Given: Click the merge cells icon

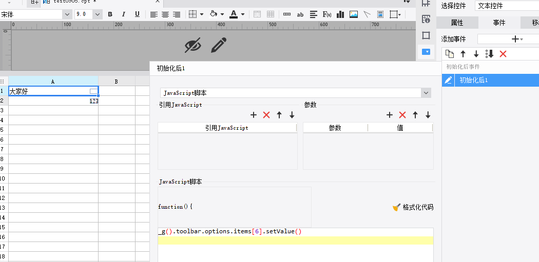Looking at the screenshot, I should [257, 14].
